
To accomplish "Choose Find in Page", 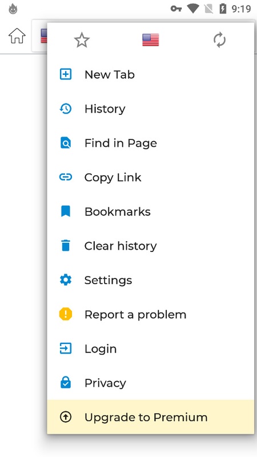I will click(150, 143).
